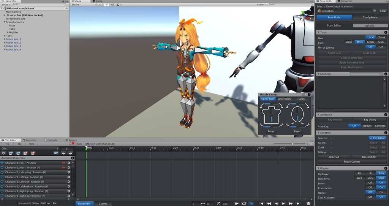Screen dimensions: 389x206
Task: Switch to the Inspector tab
Action: coord(345,1)
